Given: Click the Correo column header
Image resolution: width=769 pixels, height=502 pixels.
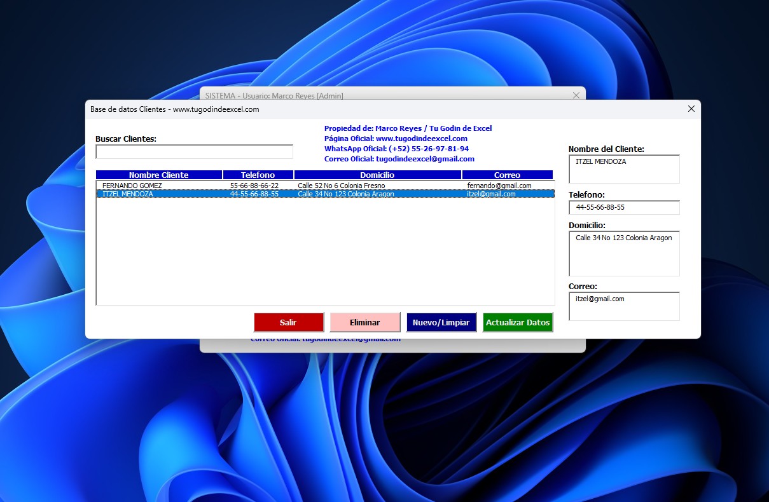Looking at the screenshot, I should 507,175.
